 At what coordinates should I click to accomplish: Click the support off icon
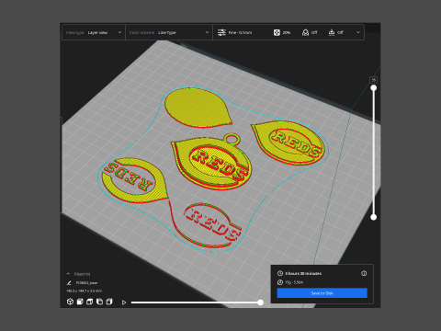pyautogui.click(x=305, y=32)
